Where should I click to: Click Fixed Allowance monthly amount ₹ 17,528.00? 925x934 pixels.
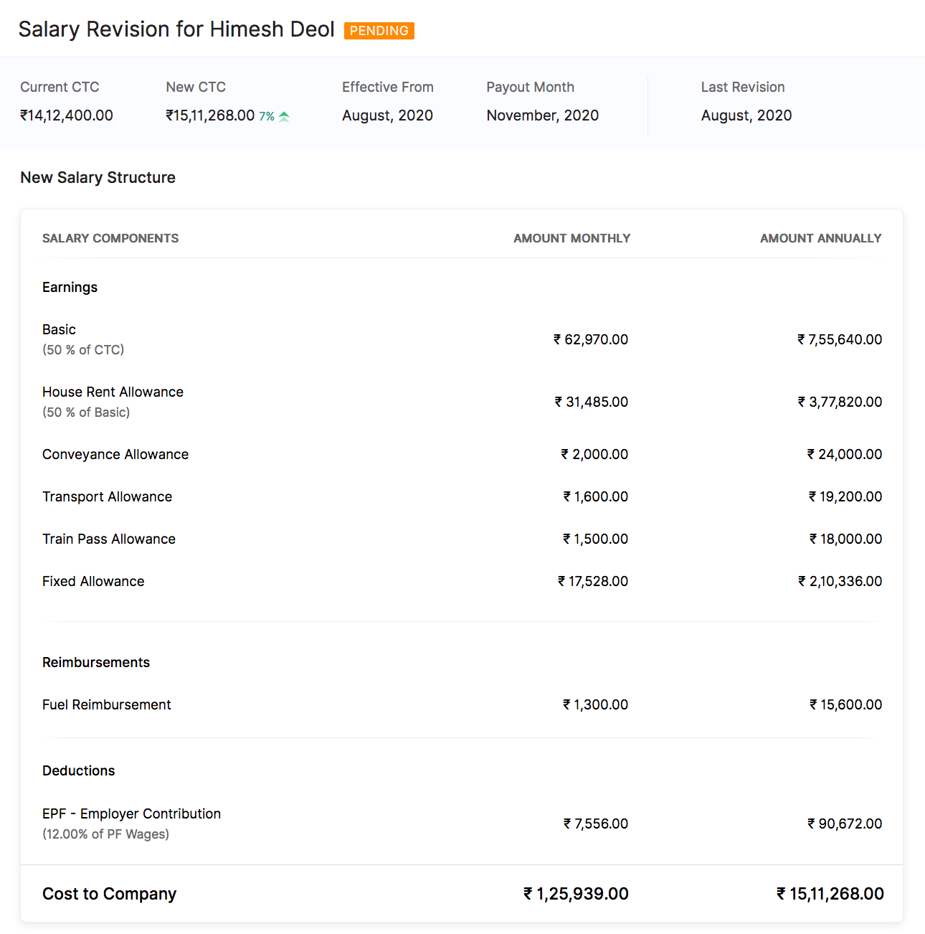pos(593,581)
